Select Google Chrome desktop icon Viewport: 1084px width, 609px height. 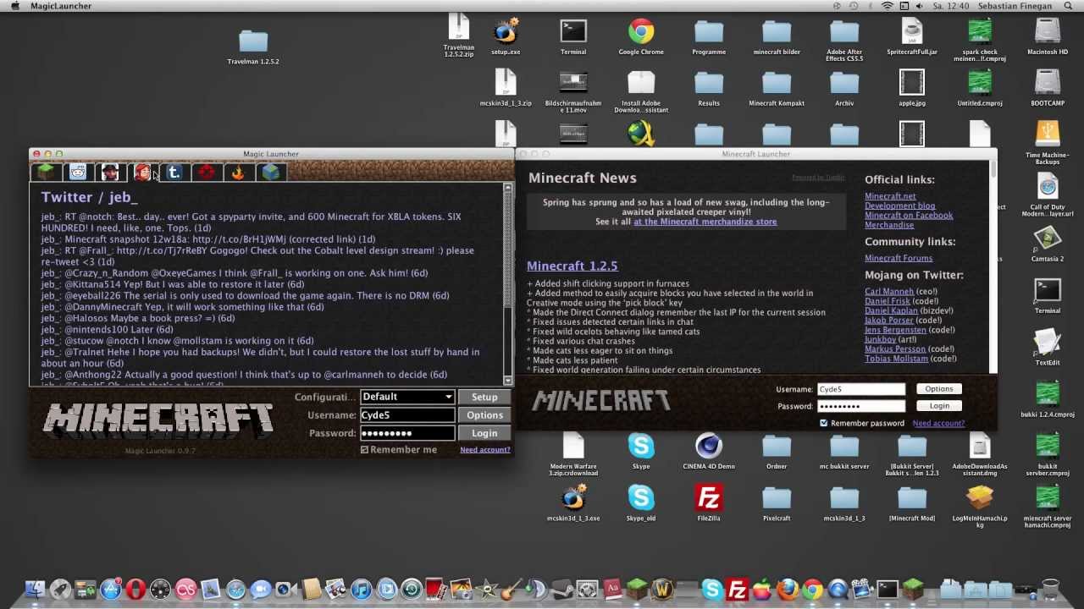pos(641,34)
